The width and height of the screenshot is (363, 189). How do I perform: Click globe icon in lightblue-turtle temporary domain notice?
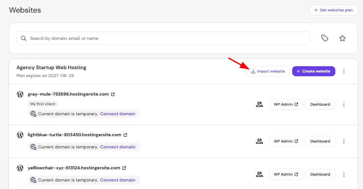click(34, 147)
